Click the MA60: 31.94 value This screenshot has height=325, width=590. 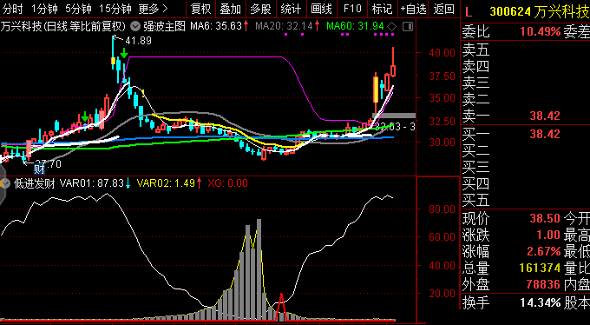pyautogui.click(x=355, y=26)
